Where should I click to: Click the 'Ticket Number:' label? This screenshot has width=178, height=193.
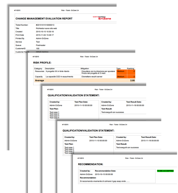22,25
